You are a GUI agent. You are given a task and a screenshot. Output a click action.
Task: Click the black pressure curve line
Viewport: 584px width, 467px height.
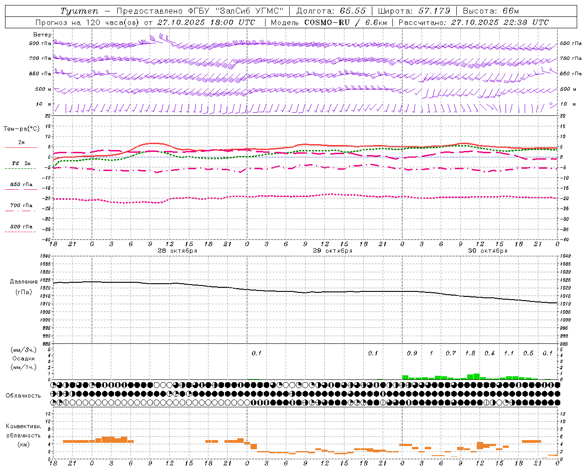[305, 292]
